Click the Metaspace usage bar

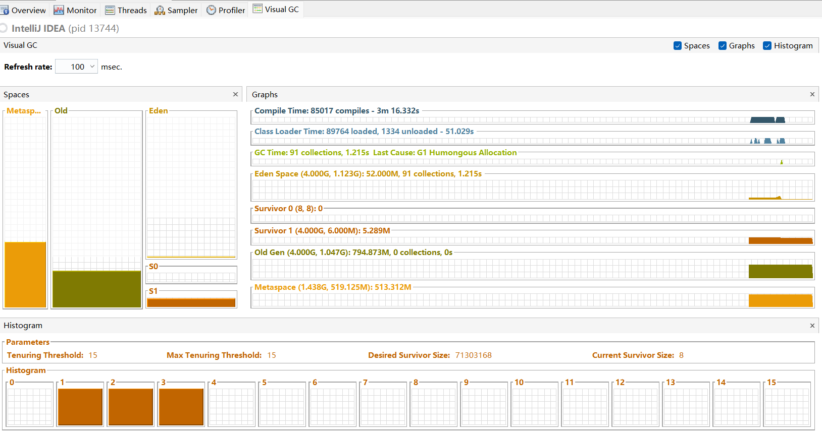click(25, 275)
